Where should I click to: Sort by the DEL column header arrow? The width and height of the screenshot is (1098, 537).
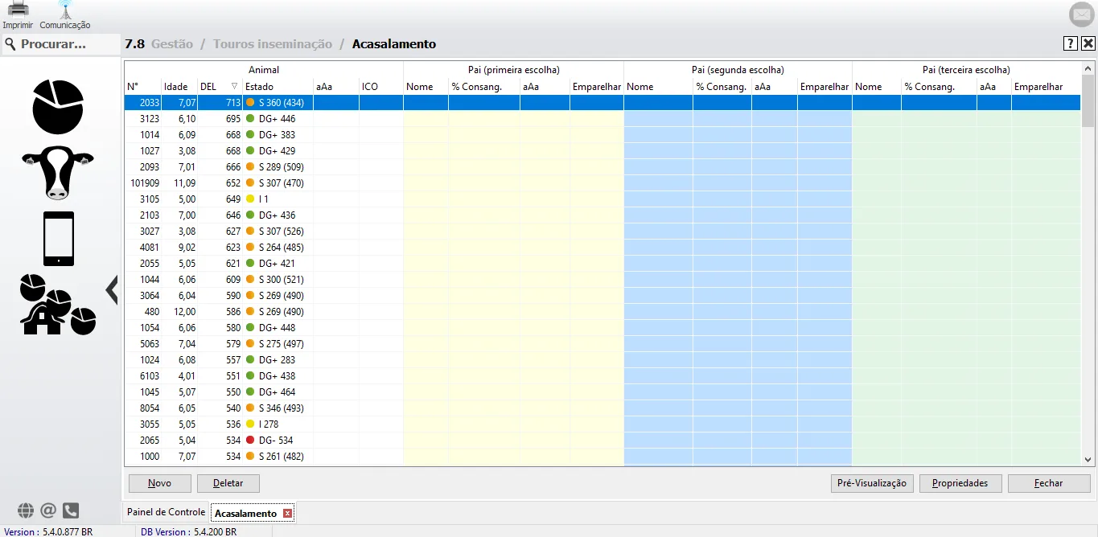234,87
